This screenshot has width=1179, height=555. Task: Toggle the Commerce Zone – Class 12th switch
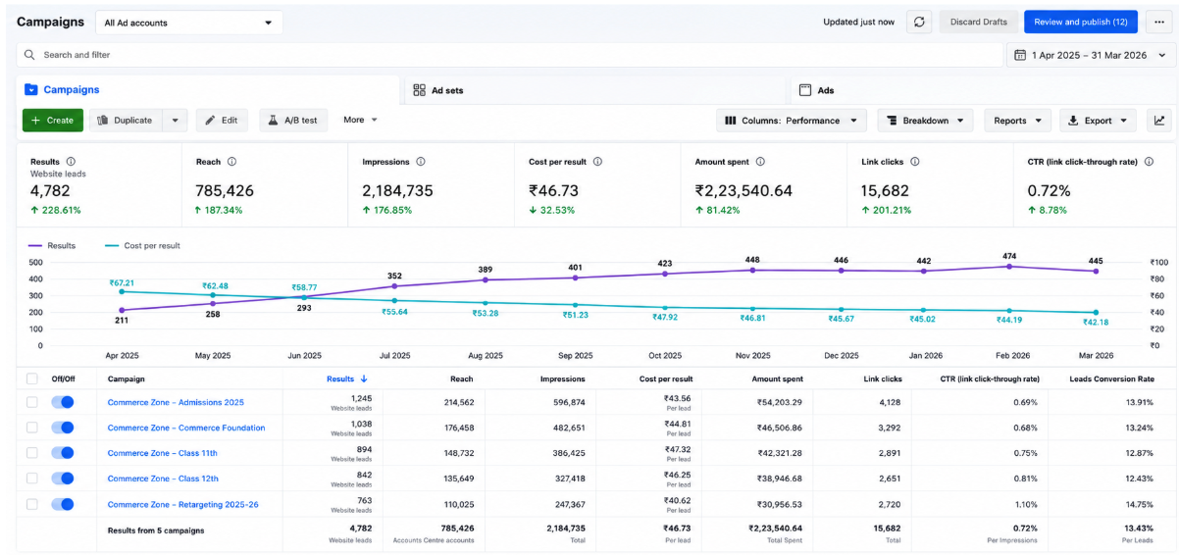[63, 479]
